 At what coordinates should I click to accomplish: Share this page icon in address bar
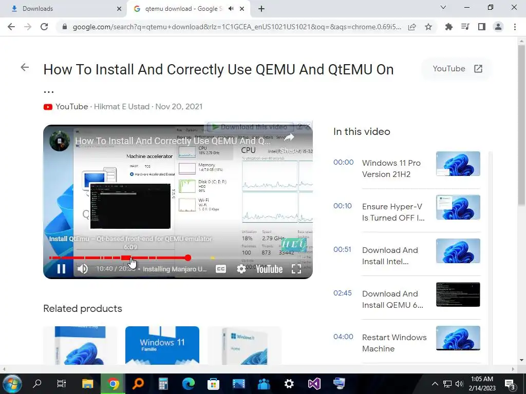click(412, 27)
